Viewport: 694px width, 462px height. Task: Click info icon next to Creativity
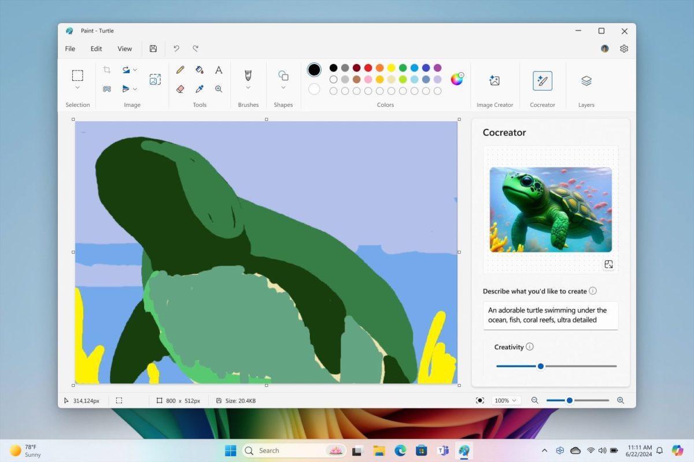point(530,346)
